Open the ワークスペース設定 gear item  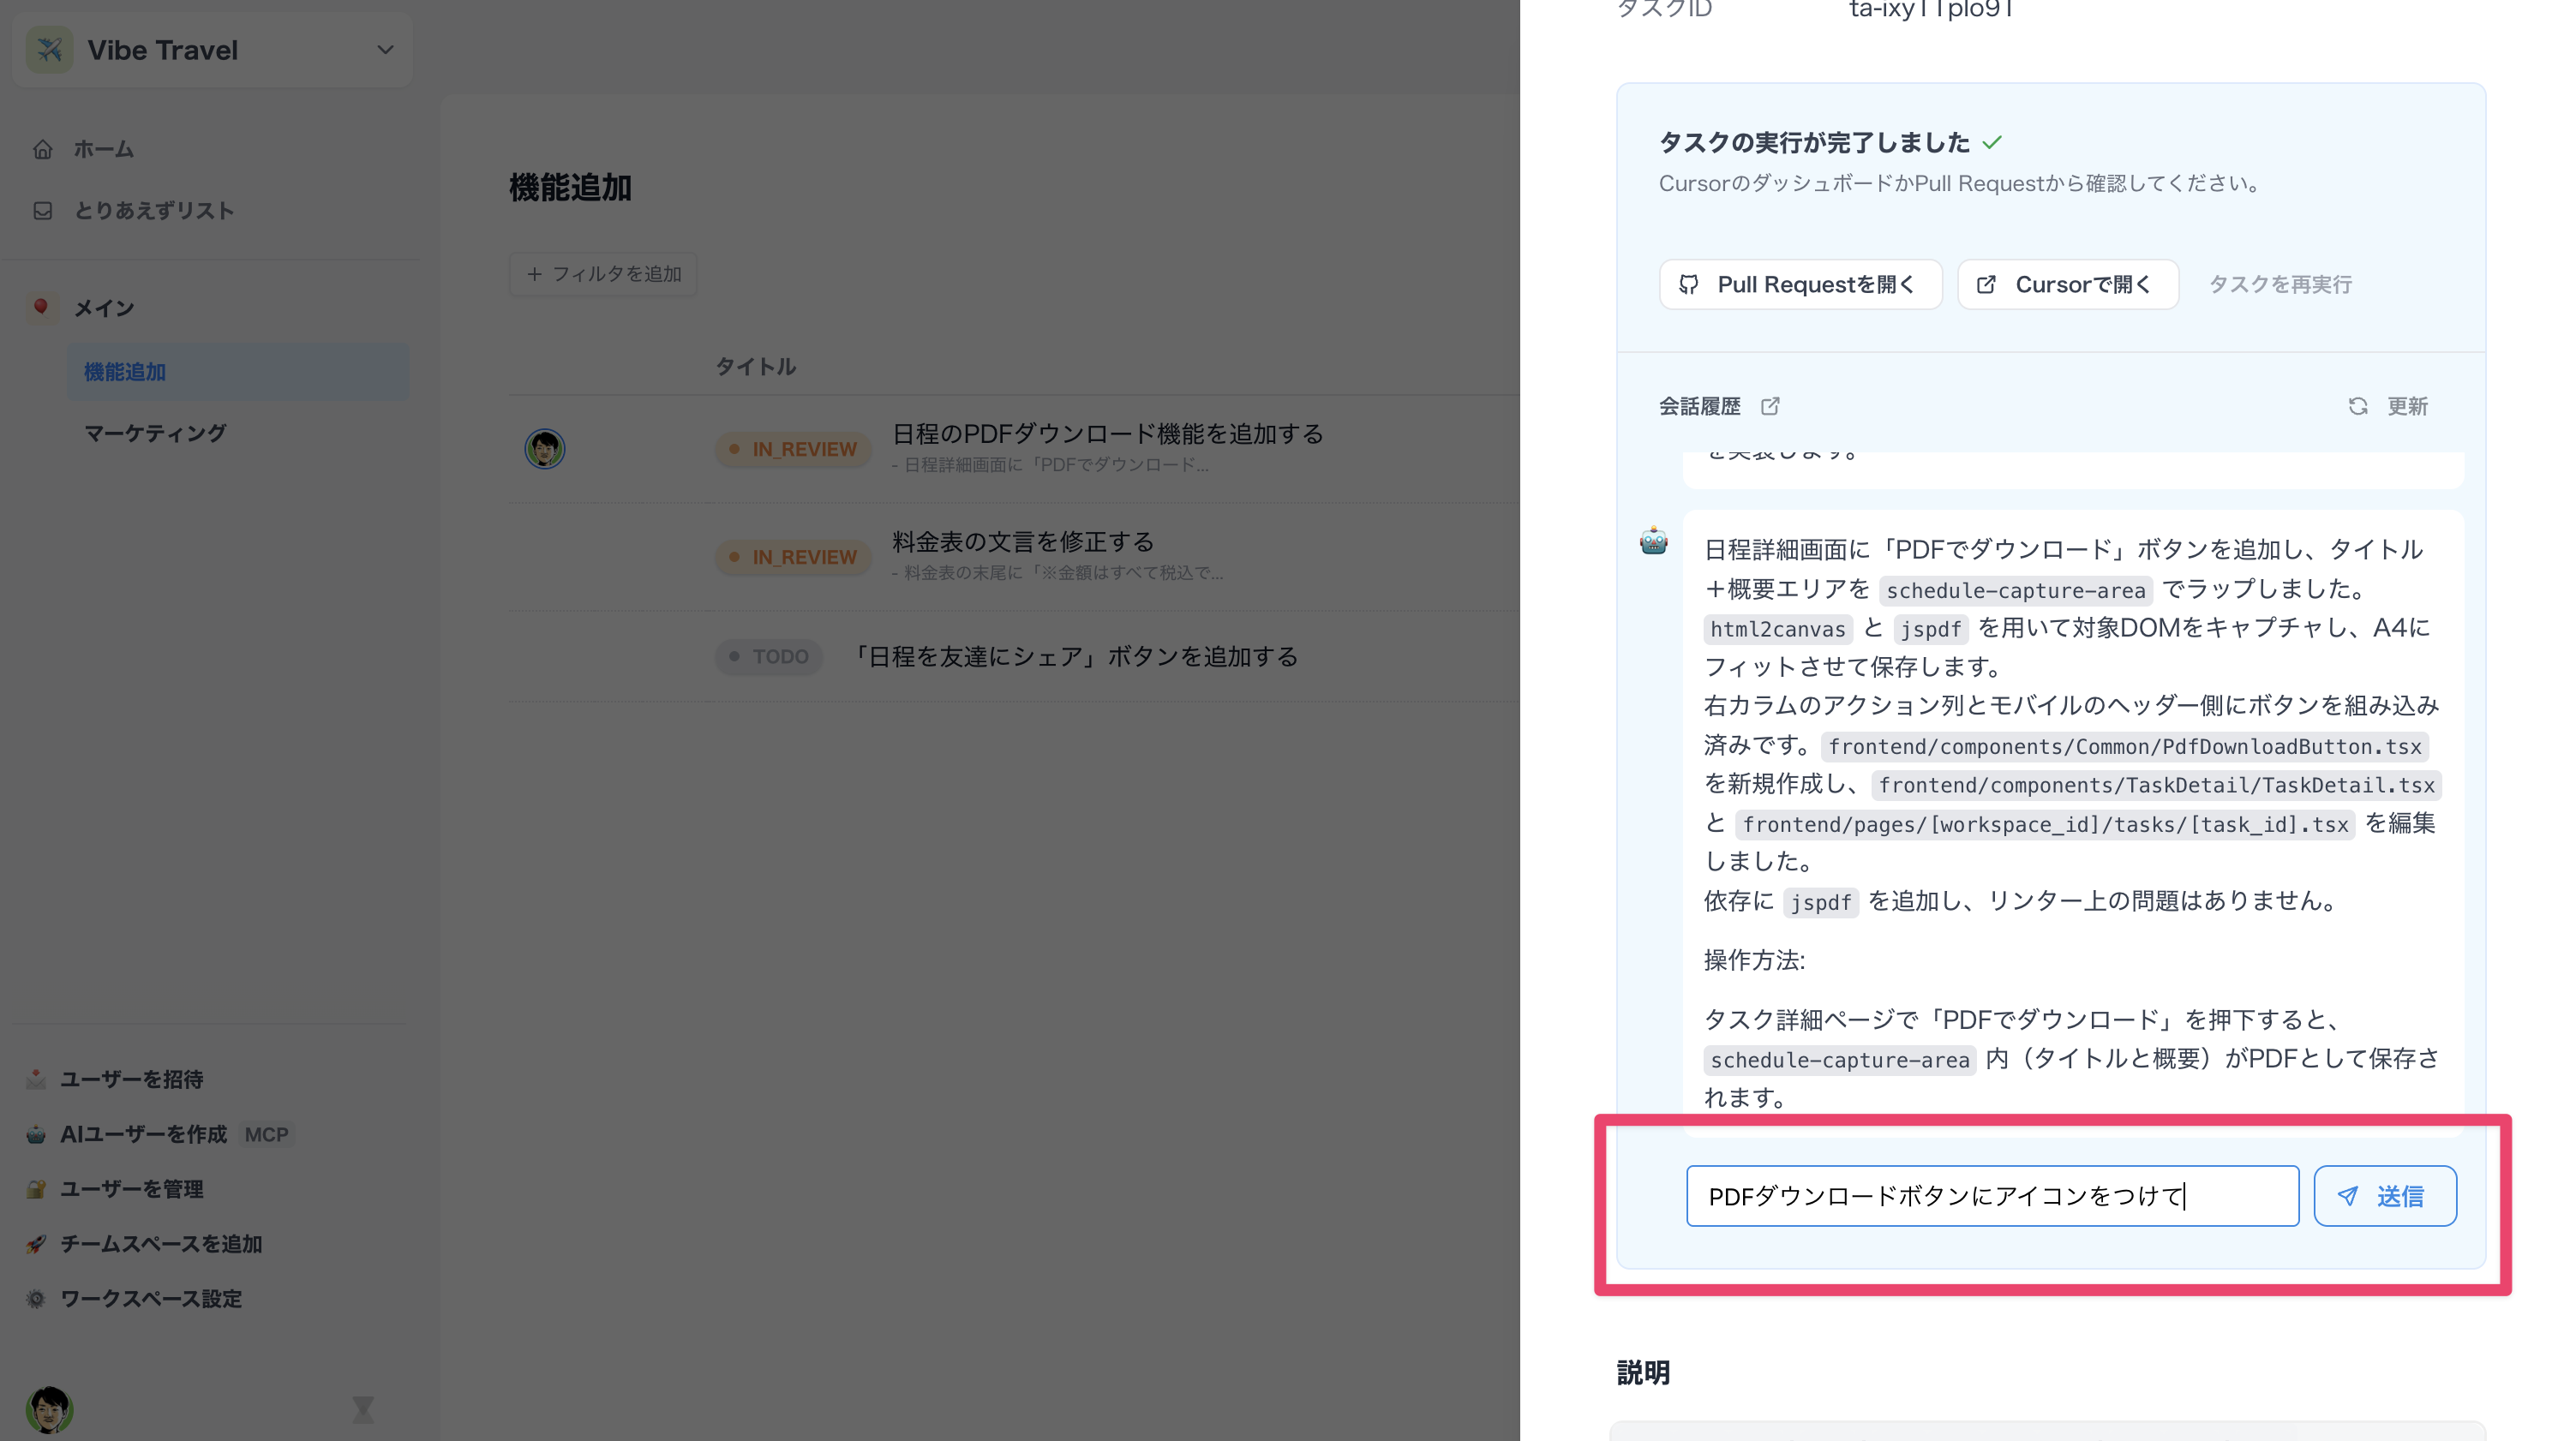[150, 1299]
